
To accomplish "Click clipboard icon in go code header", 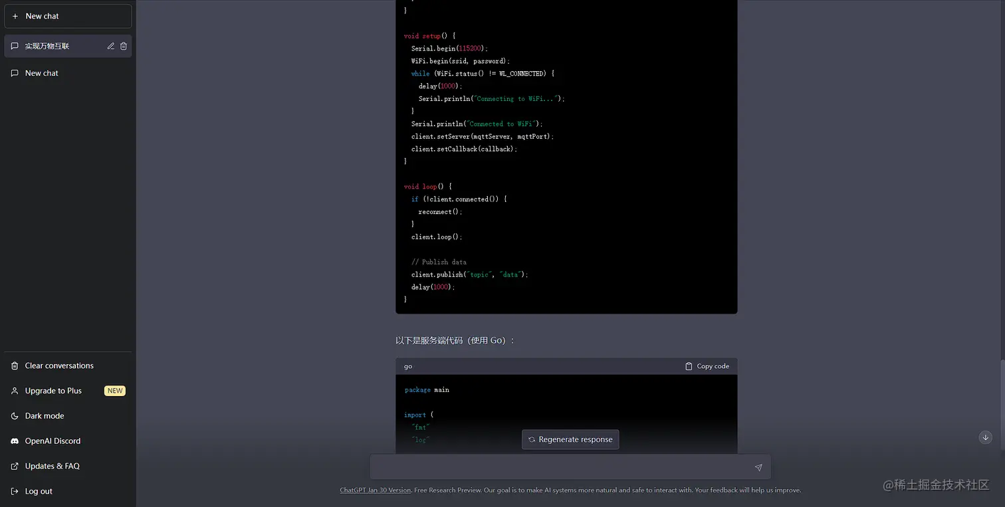I will click(689, 366).
